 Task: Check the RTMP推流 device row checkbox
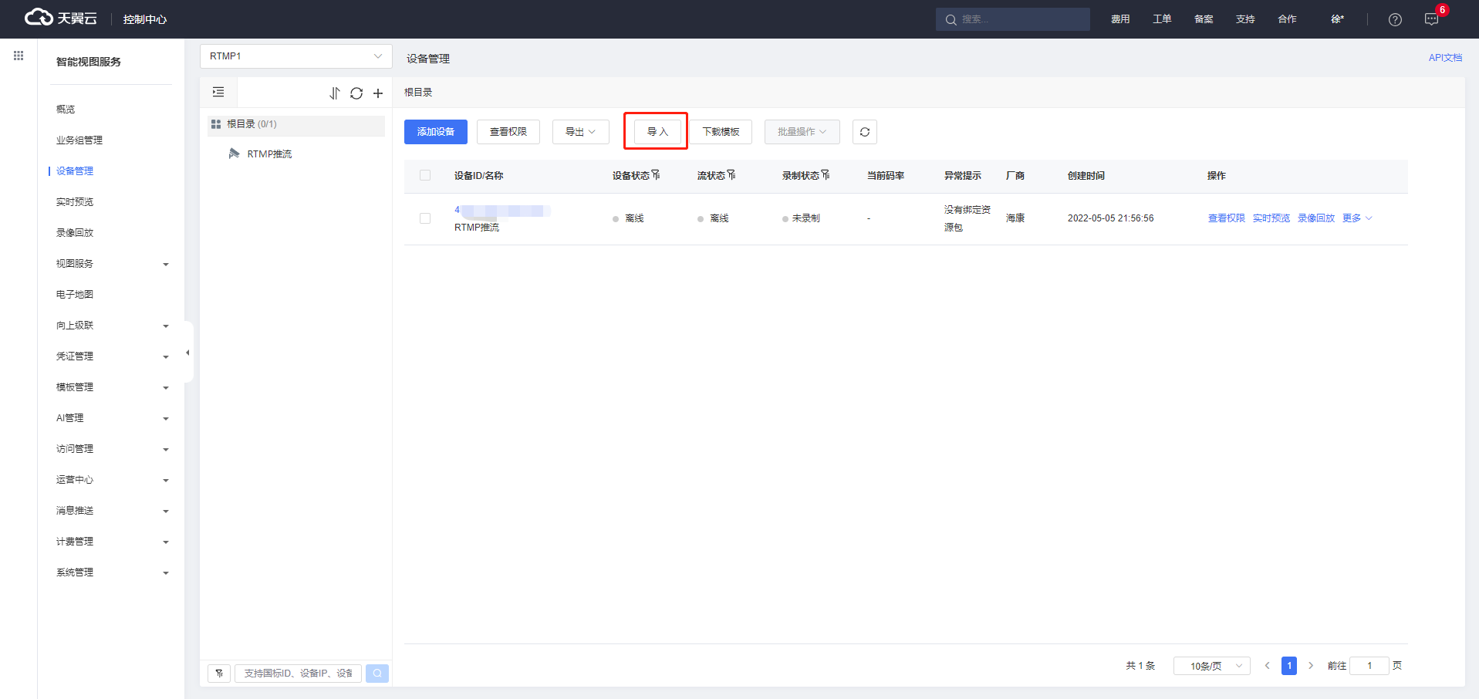click(x=425, y=218)
